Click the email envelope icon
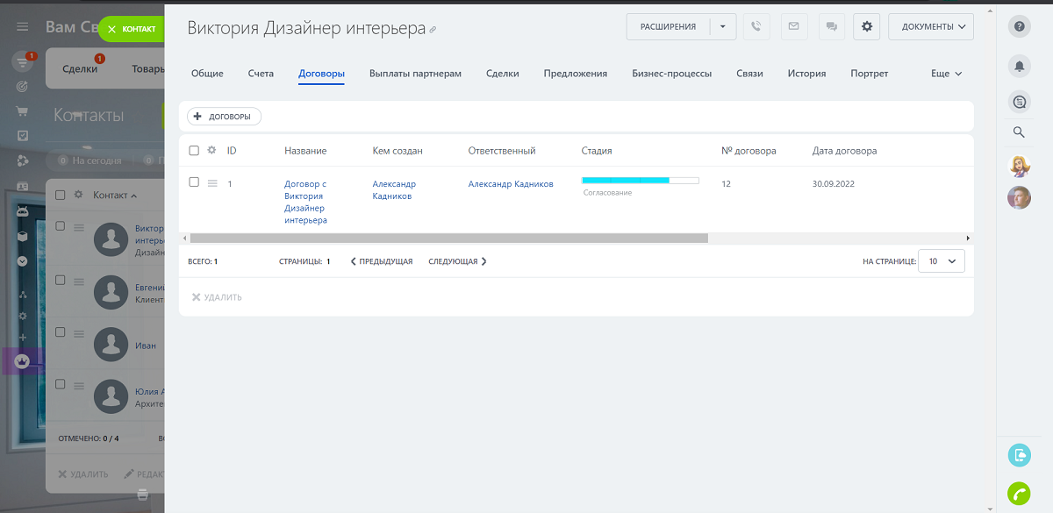Screen dimensions: 1053x513 click(793, 27)
